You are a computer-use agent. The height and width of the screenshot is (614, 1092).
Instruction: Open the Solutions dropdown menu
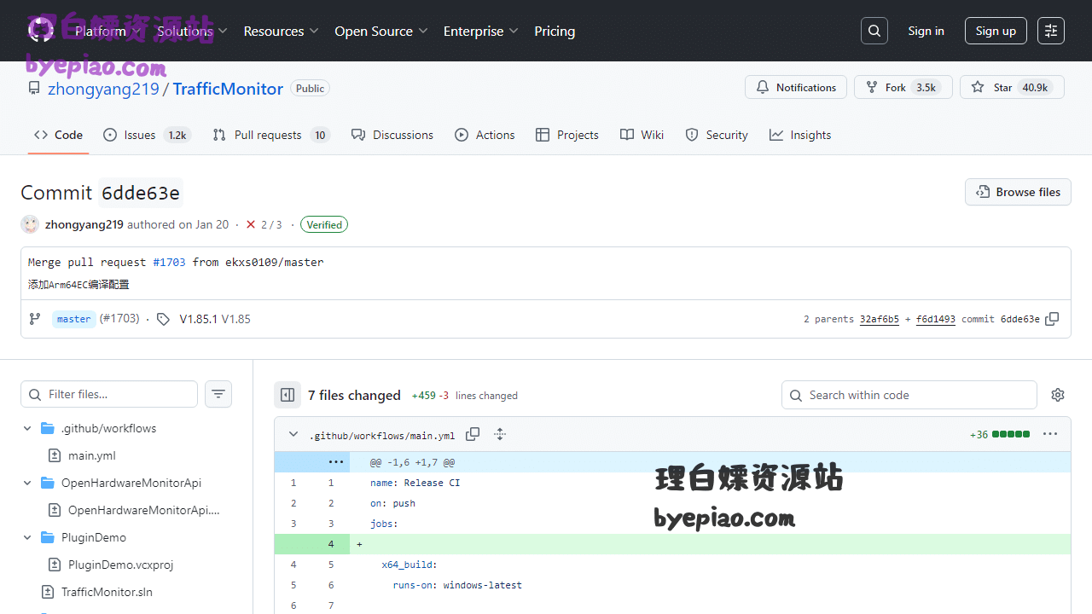[x=192, y=31]
